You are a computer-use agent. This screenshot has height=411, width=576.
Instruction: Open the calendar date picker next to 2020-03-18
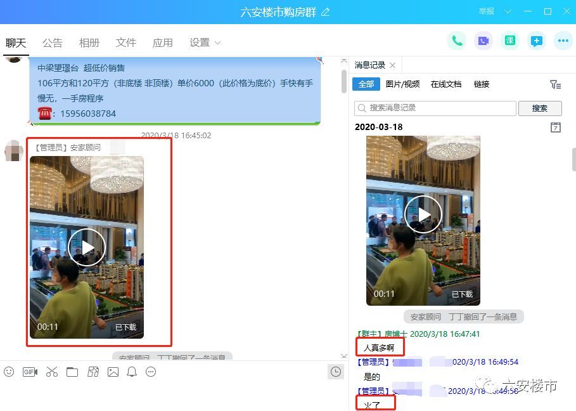click(x=556, y=127)
